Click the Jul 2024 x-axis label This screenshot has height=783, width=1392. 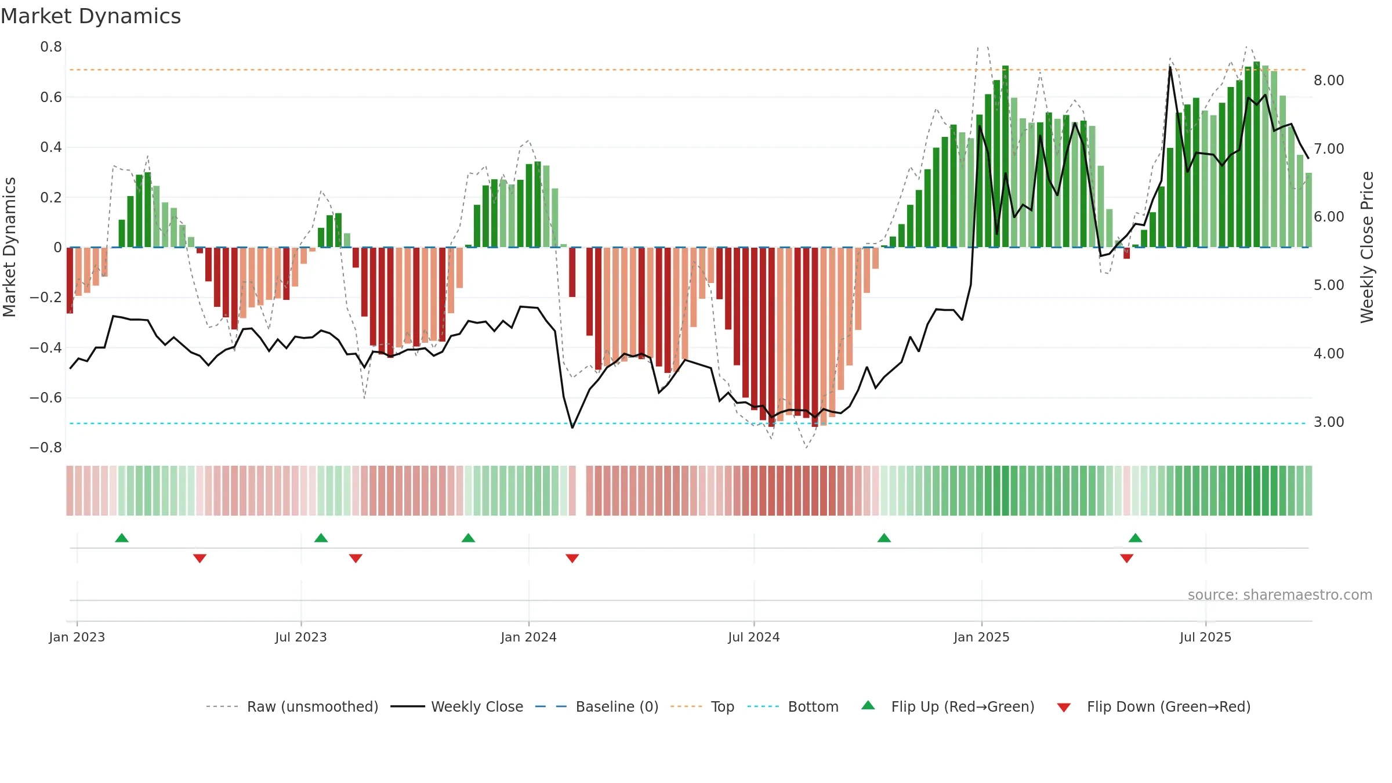click(x=754, y=637)
